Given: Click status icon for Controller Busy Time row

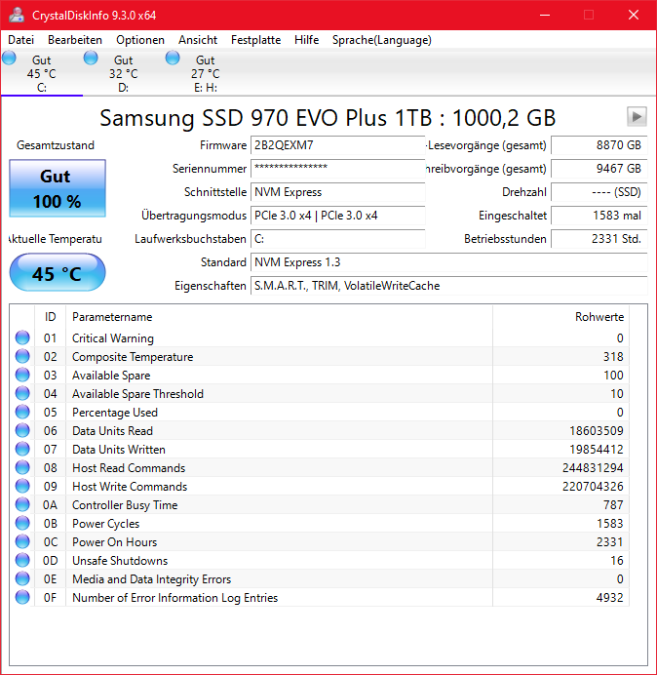Looking at the screenshot, I should pyautogui.click(x=22, y=504).
